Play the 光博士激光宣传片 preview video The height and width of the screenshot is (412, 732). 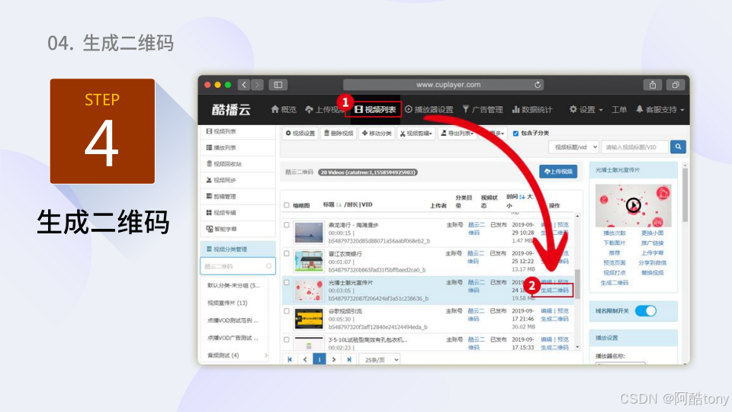coord(633,205)
